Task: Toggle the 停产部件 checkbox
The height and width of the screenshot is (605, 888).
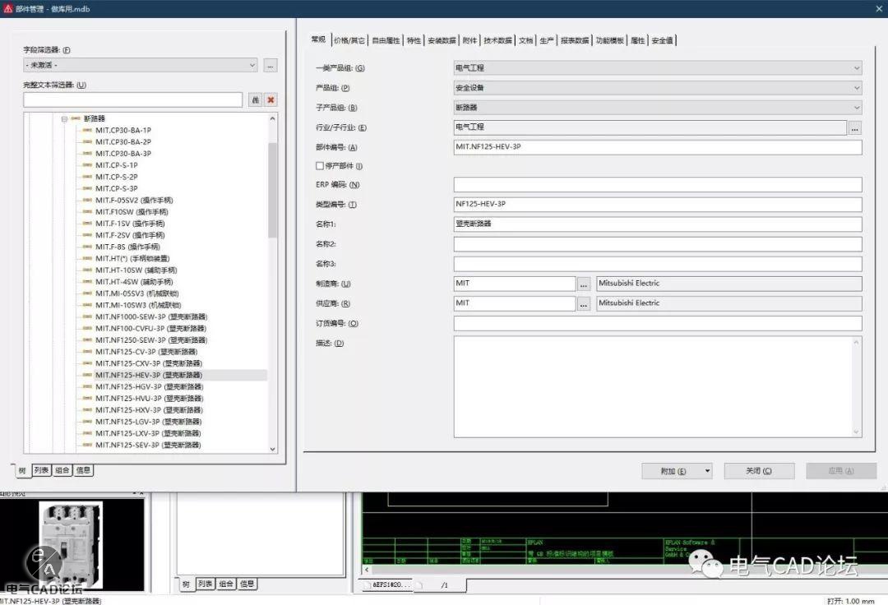Action: (319, 166)
